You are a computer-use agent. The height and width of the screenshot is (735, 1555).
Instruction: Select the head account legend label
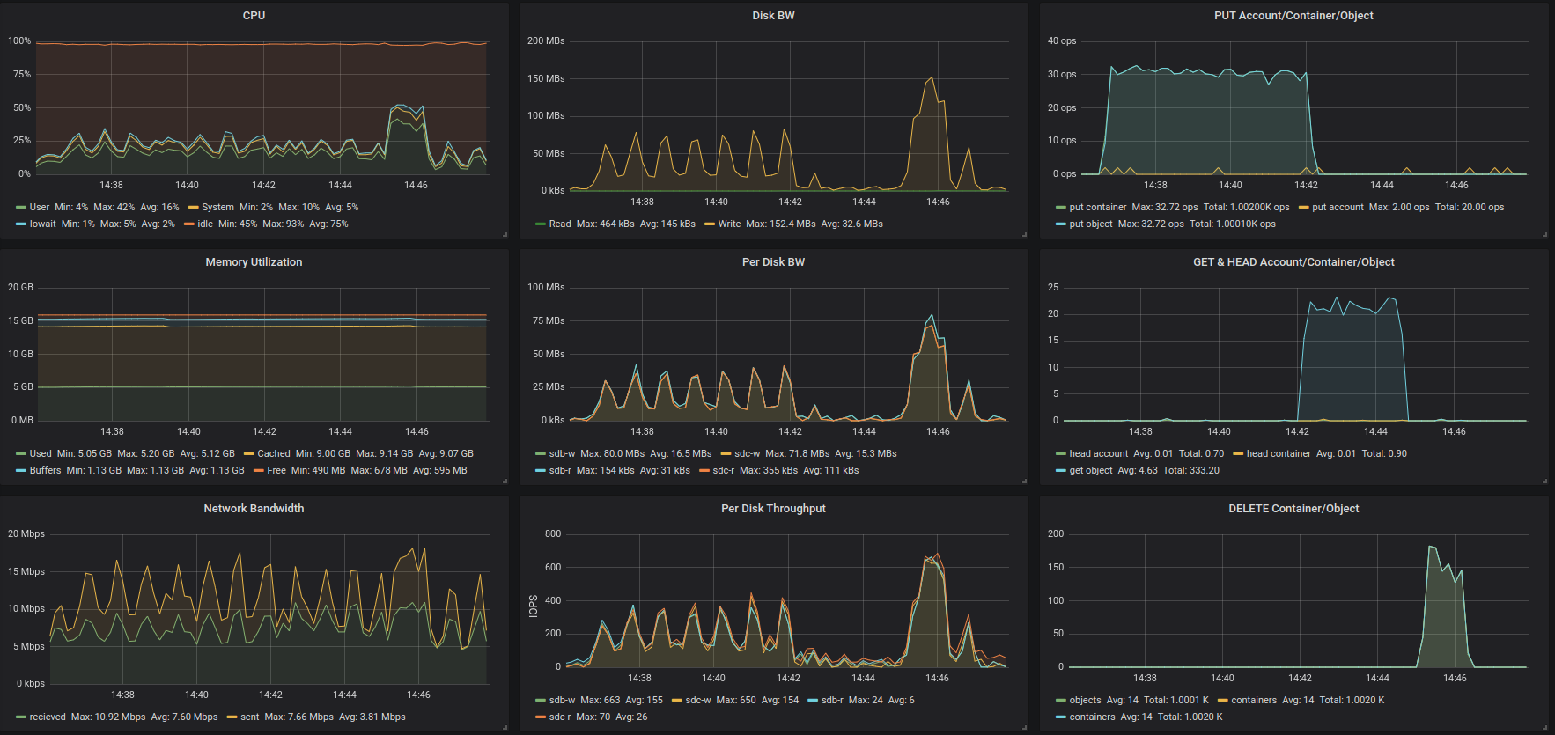[1098, 454]
